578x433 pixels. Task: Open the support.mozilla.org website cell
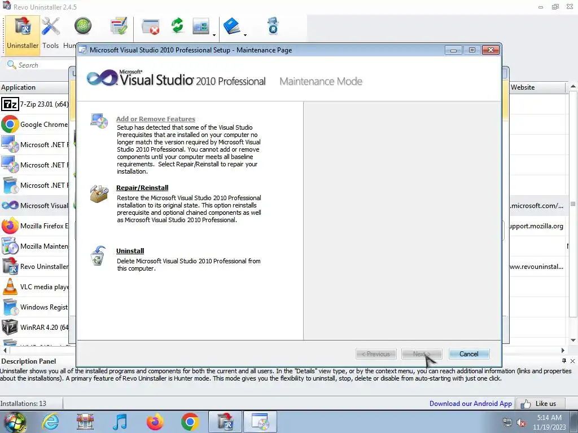(537, 226)
